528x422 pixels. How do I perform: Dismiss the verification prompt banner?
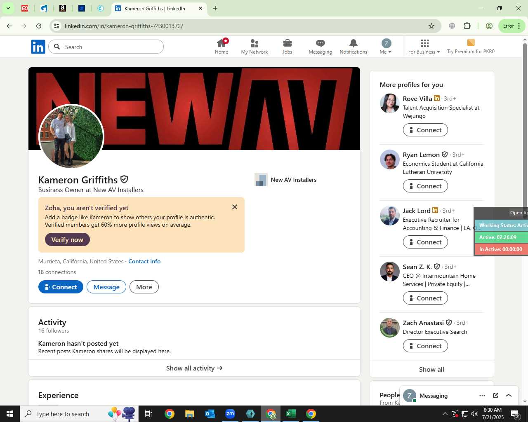[x=235, y=207]
